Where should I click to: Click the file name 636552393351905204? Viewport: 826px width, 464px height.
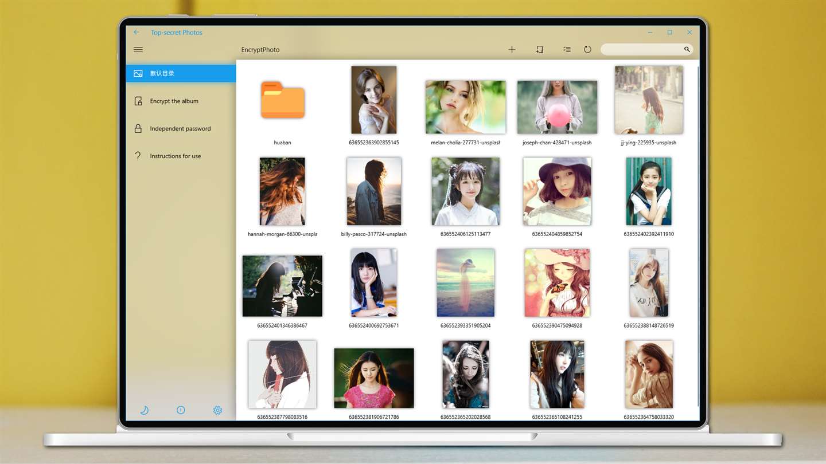click(x=466, y=325)
